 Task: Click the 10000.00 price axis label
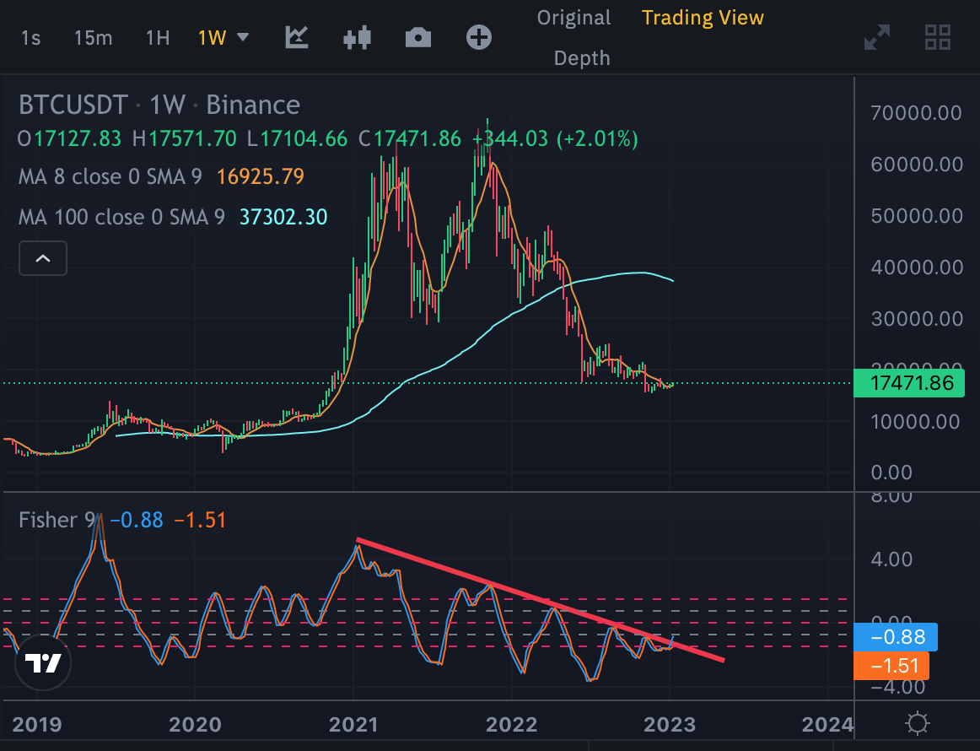916,422
